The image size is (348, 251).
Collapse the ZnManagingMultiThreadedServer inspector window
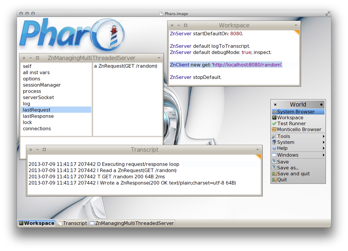[x=31, y=58]
